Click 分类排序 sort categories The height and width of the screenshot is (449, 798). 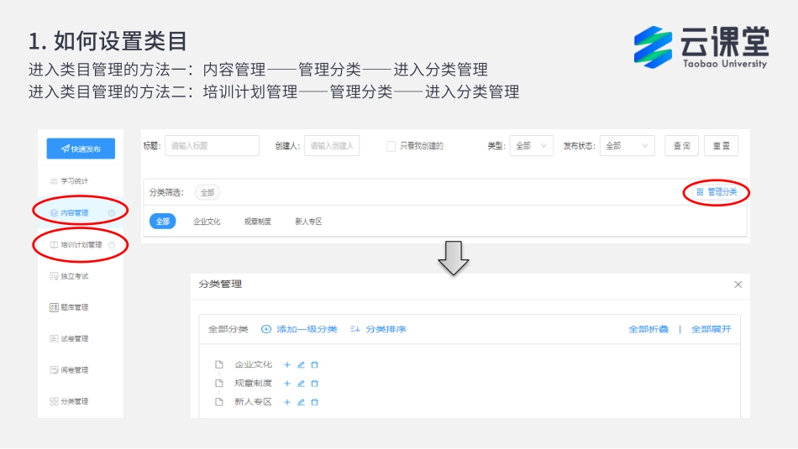coord(378,329)
